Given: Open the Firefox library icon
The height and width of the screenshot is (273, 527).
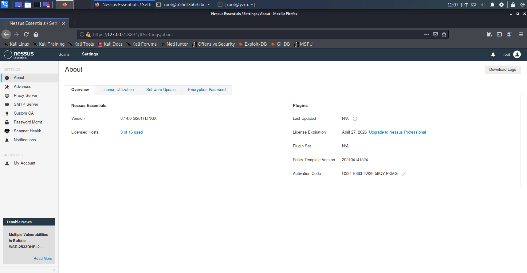Looking at the screenshot, I should pos(490,34).
